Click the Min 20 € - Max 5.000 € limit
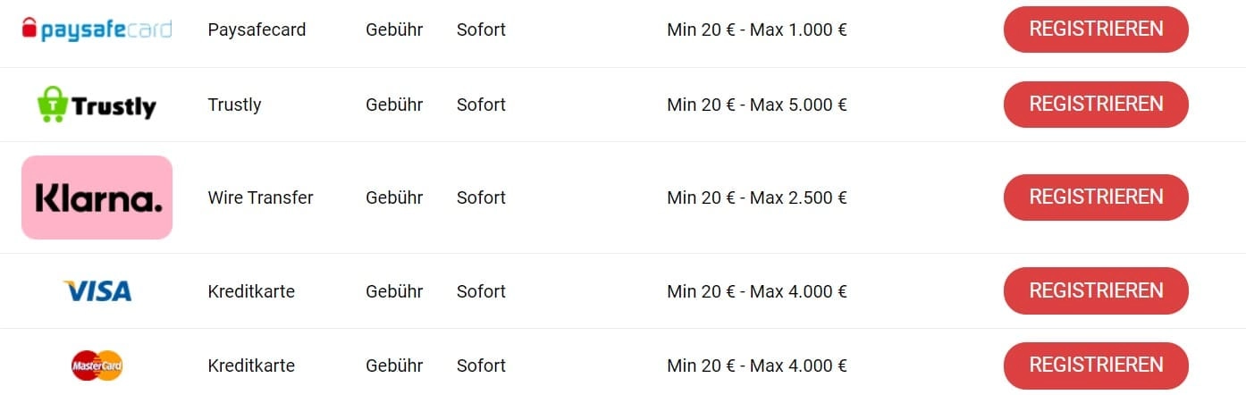Screen dimensions: 1246x395 coord(756,105)
